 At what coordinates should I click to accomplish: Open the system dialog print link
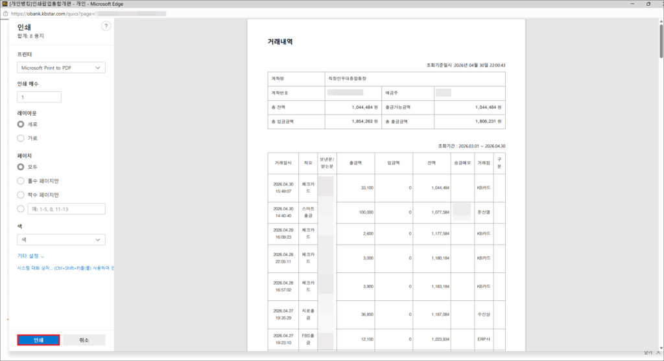pos(65,268)
